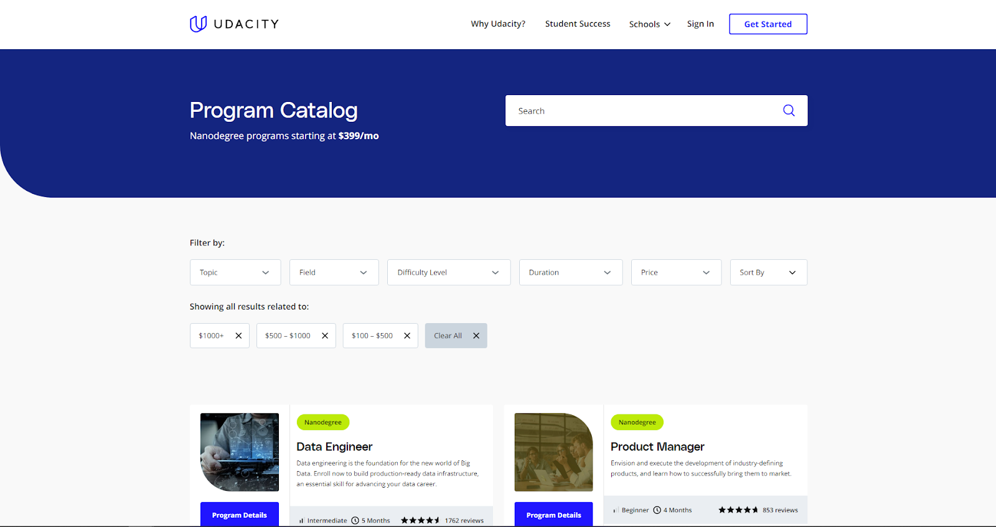Click the Get Started button
Screen dimensions: 996x527
coord(768,24)
